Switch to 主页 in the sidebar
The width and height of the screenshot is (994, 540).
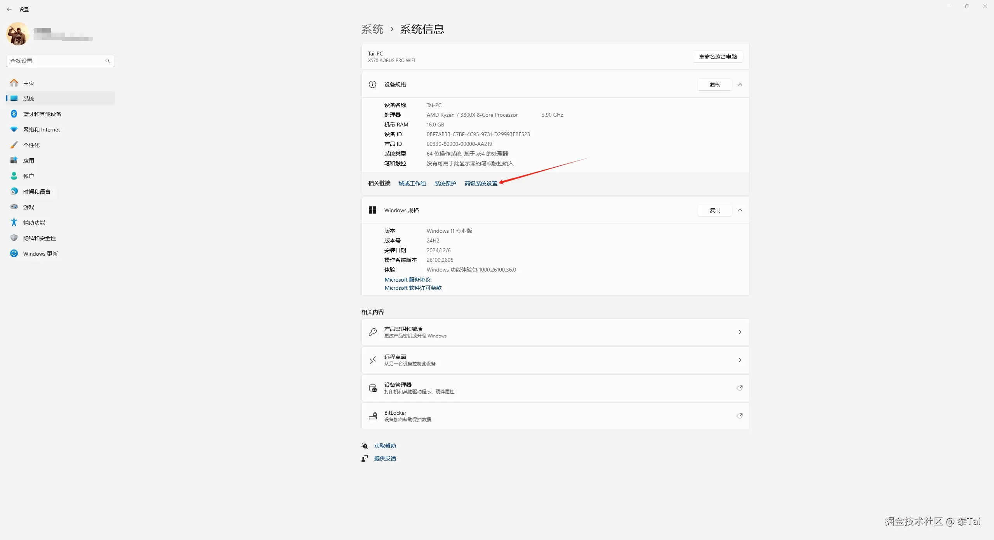point(28,83)
